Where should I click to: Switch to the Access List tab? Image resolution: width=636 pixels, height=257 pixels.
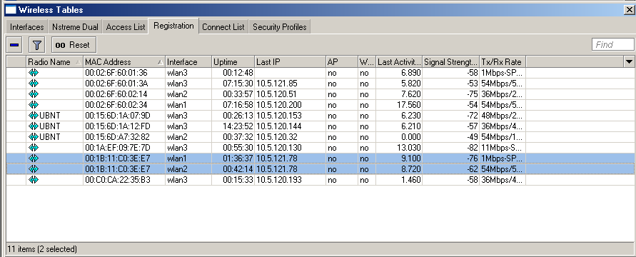coord(126,27)
